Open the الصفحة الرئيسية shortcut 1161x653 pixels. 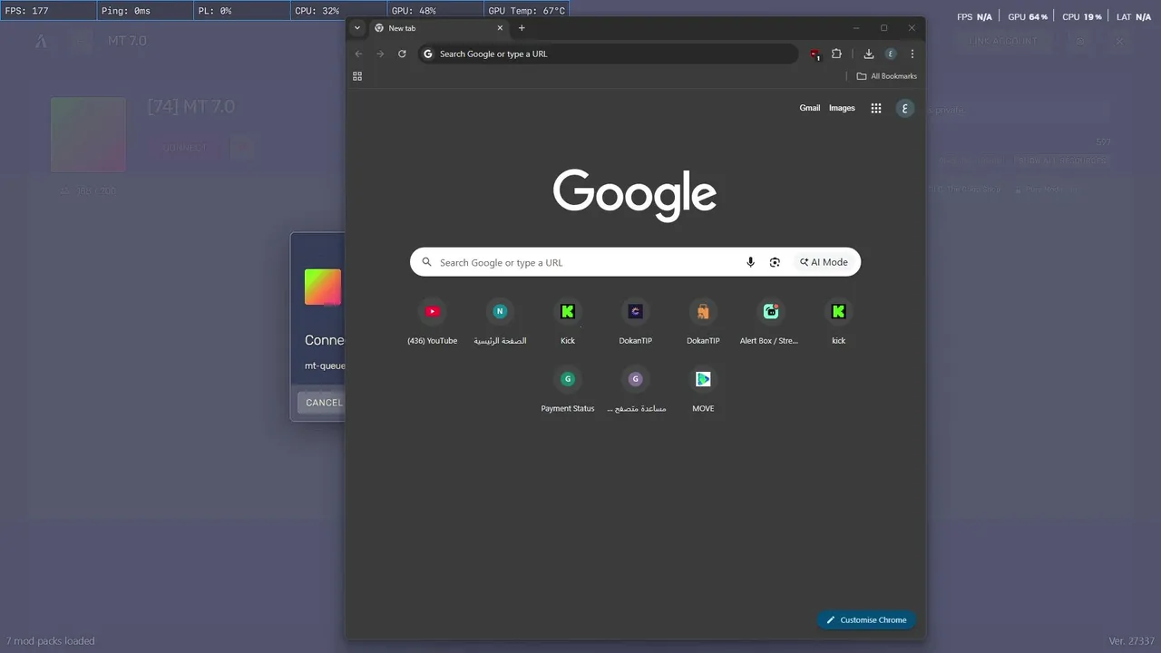pos(500,321)
